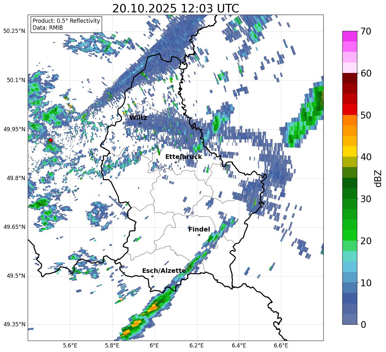Click the 5.6°E longitude tick label

(x=70, y=345)
